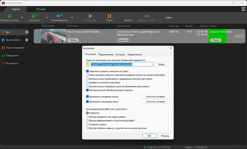247x149 pixels.
Task: Click the green download progress bar
Action: point(218,36)
